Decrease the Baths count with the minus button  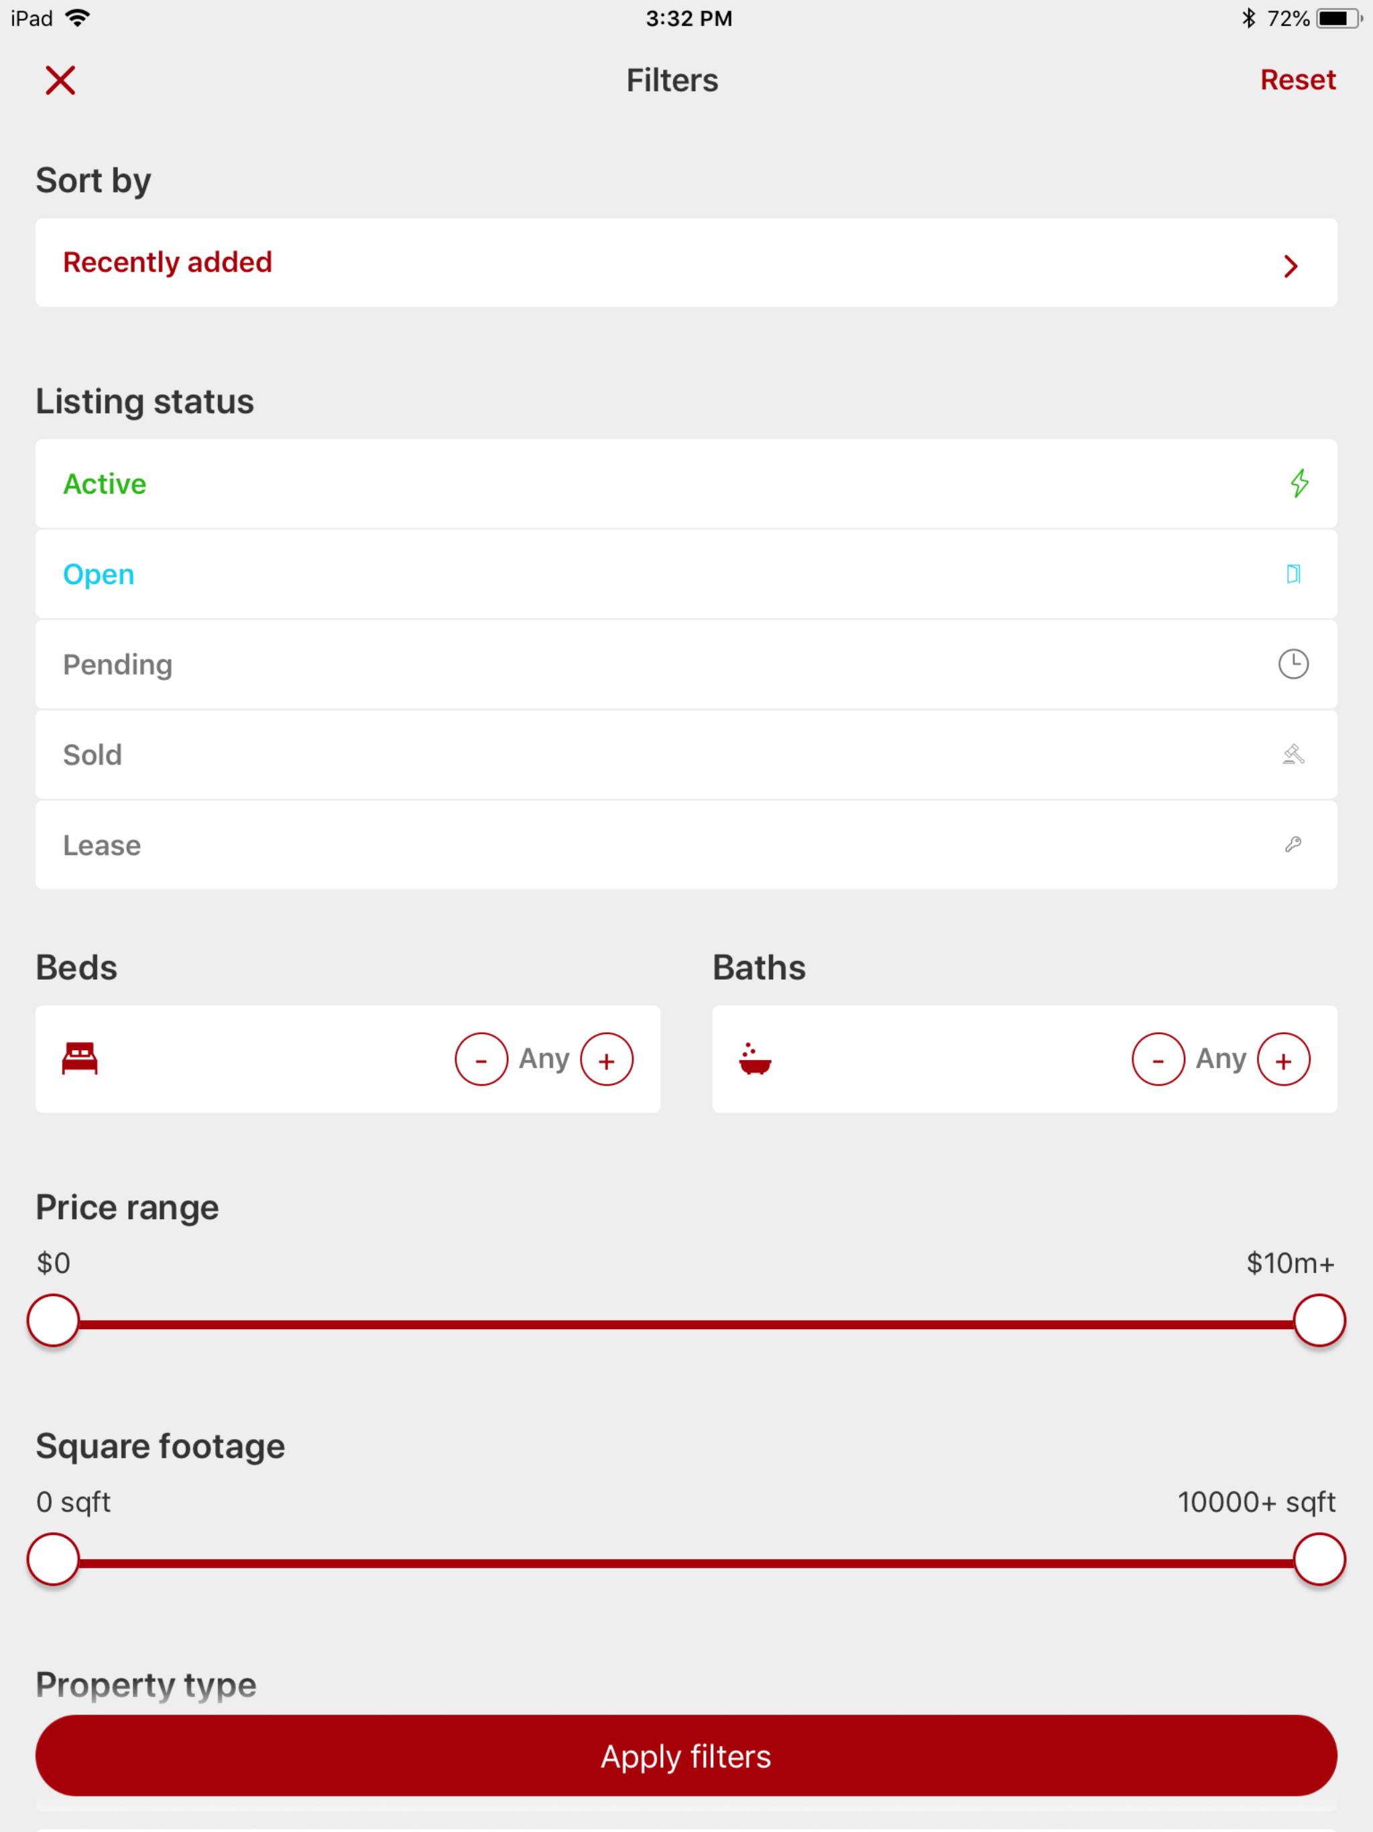click(1158, 1060)
